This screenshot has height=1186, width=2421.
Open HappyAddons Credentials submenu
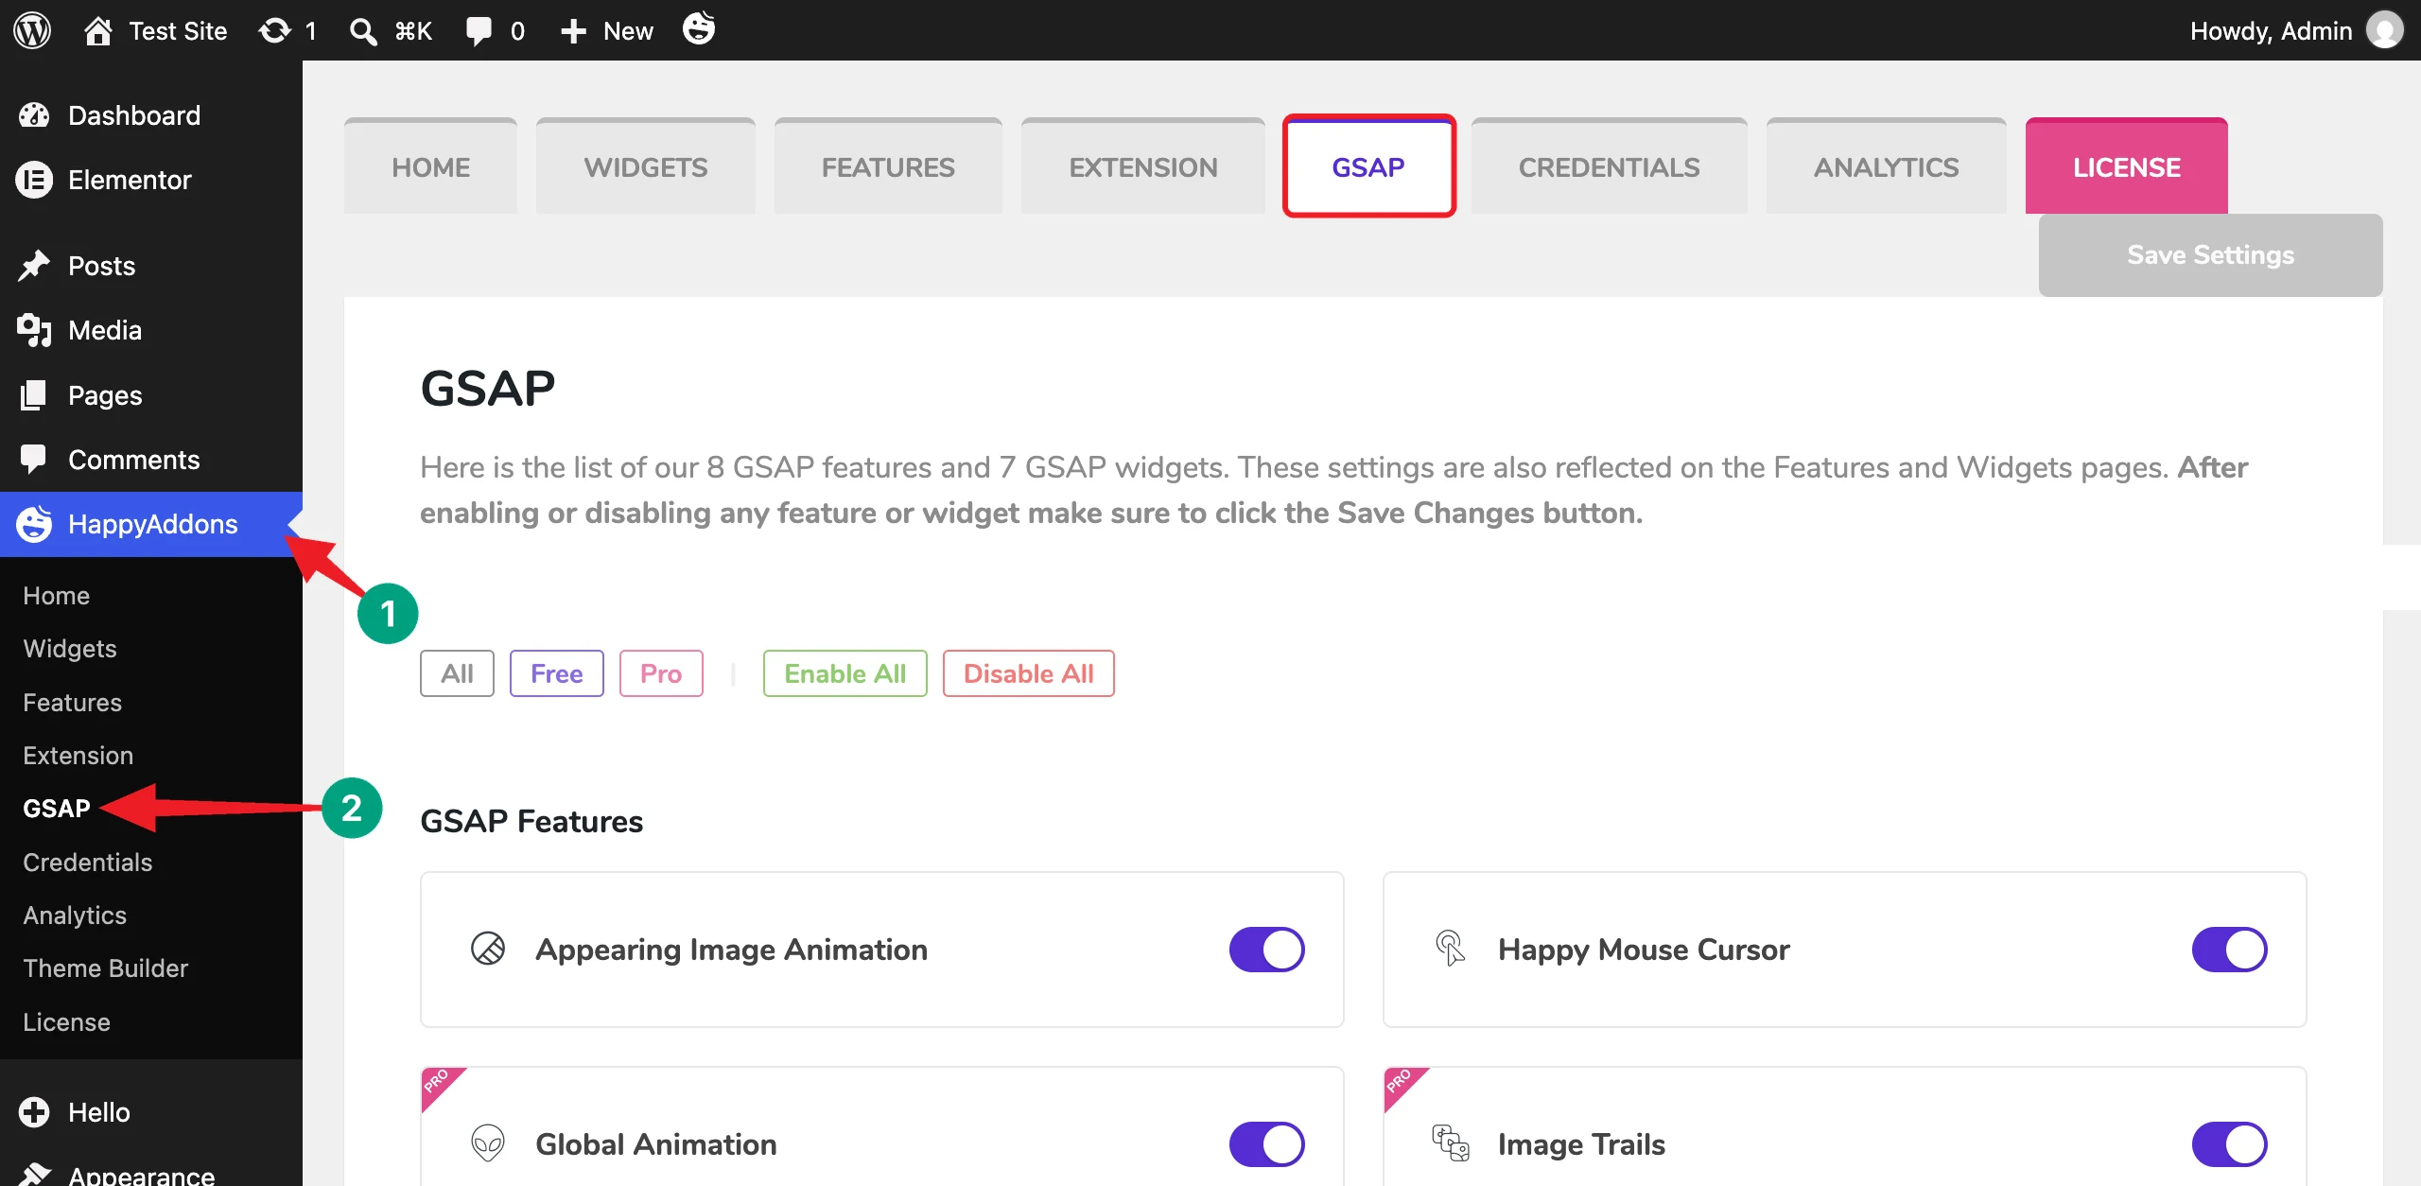pyautogui.click(x=88, y=863)
